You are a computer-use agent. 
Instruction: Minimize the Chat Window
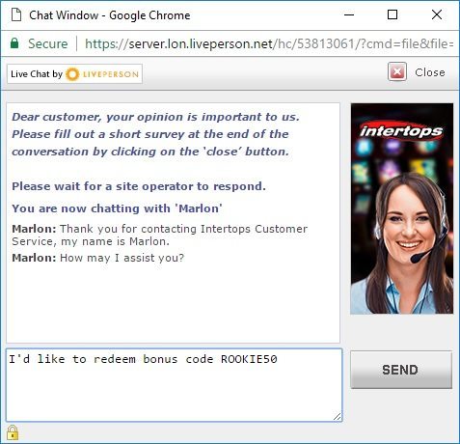click(x=349, y=14)
